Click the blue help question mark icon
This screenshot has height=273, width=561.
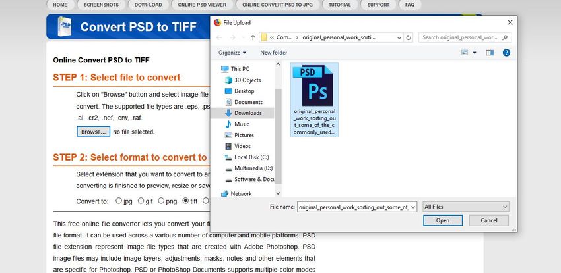tap(506, 52)
